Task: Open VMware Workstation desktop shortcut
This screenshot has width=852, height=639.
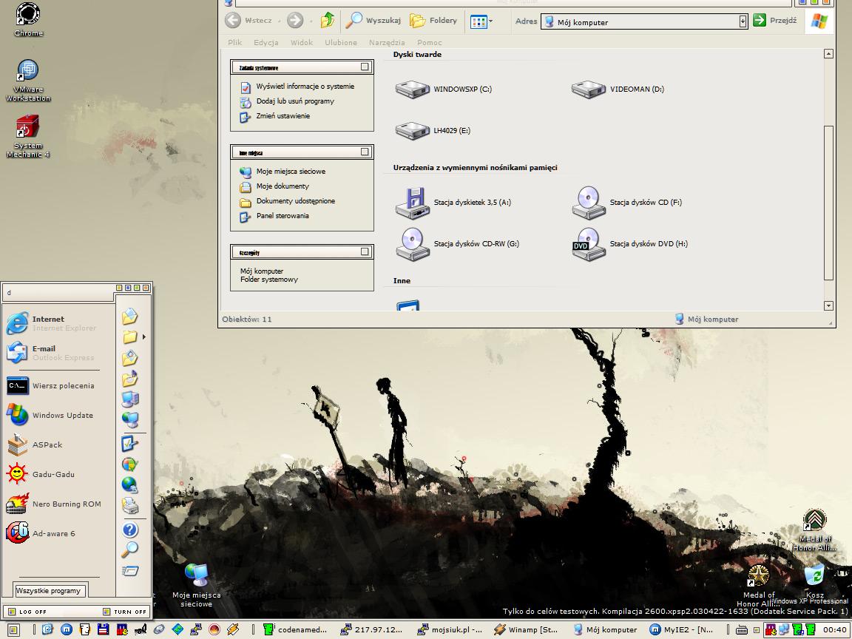Action: (x=28, y=72)
